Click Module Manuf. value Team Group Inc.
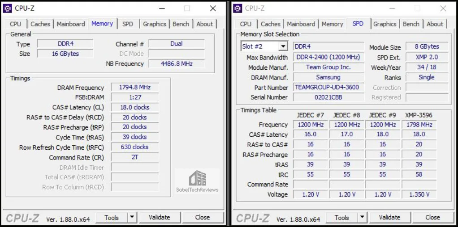This screenshot has width=458, height=227. point(328,67)
